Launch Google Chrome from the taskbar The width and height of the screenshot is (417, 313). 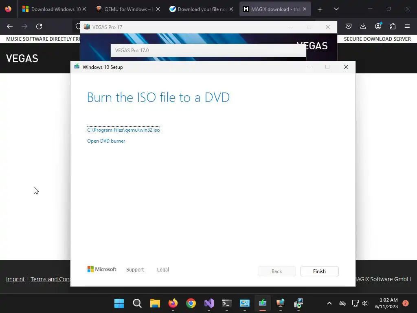pyautogui.click(x=191, y=303)
